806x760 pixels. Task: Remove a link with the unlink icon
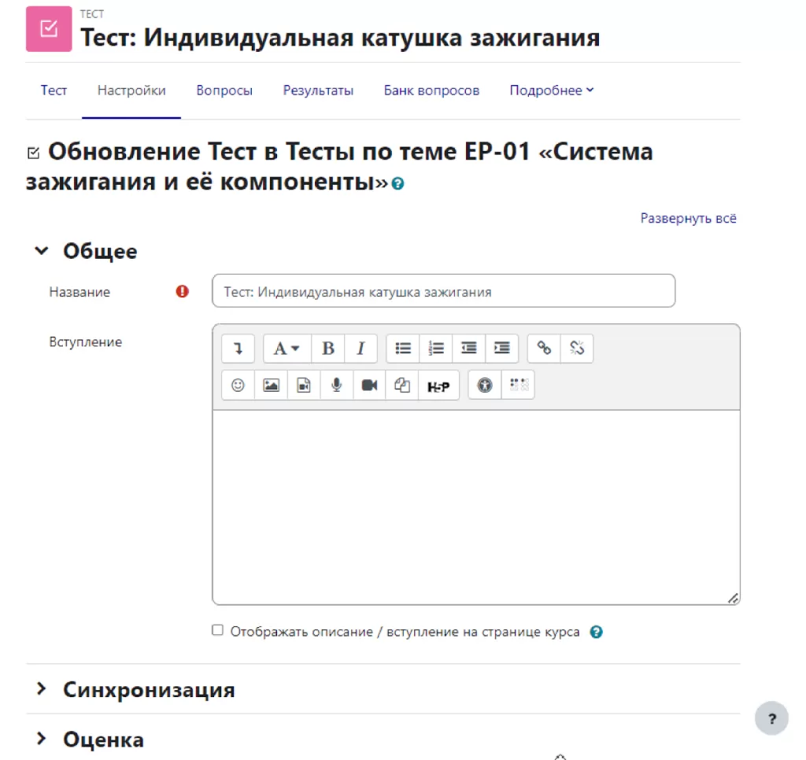[x=577, y=348]
